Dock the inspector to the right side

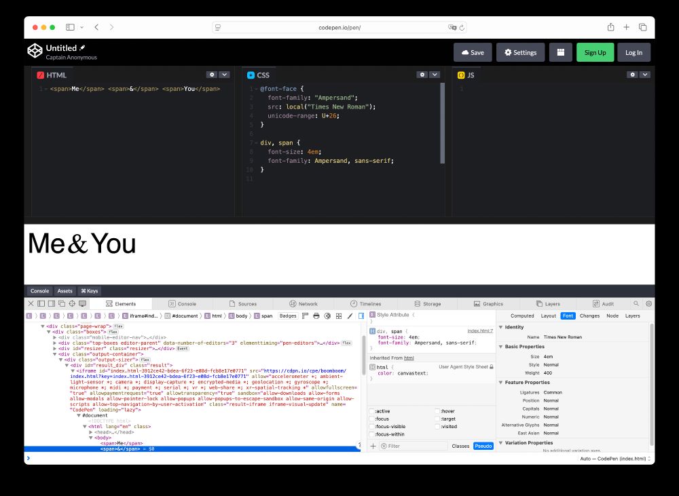pos(52,303)
